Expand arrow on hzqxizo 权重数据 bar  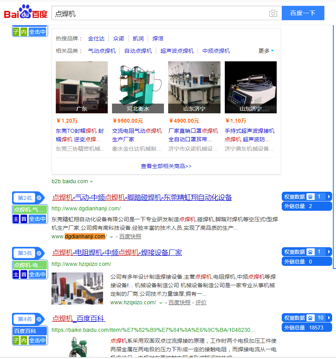(x=329, y=252)
